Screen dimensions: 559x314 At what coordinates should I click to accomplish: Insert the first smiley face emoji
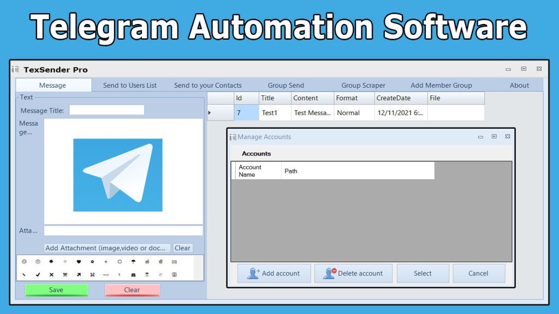click(24, 262)
